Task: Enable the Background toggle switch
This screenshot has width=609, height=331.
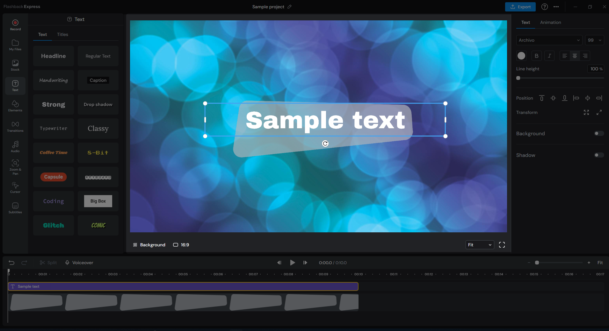Action: pos(598,133)
